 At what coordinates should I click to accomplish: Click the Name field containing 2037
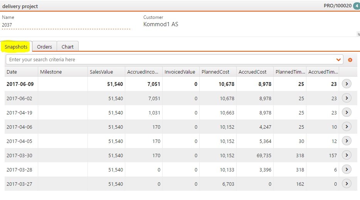[x=66, y=25]
